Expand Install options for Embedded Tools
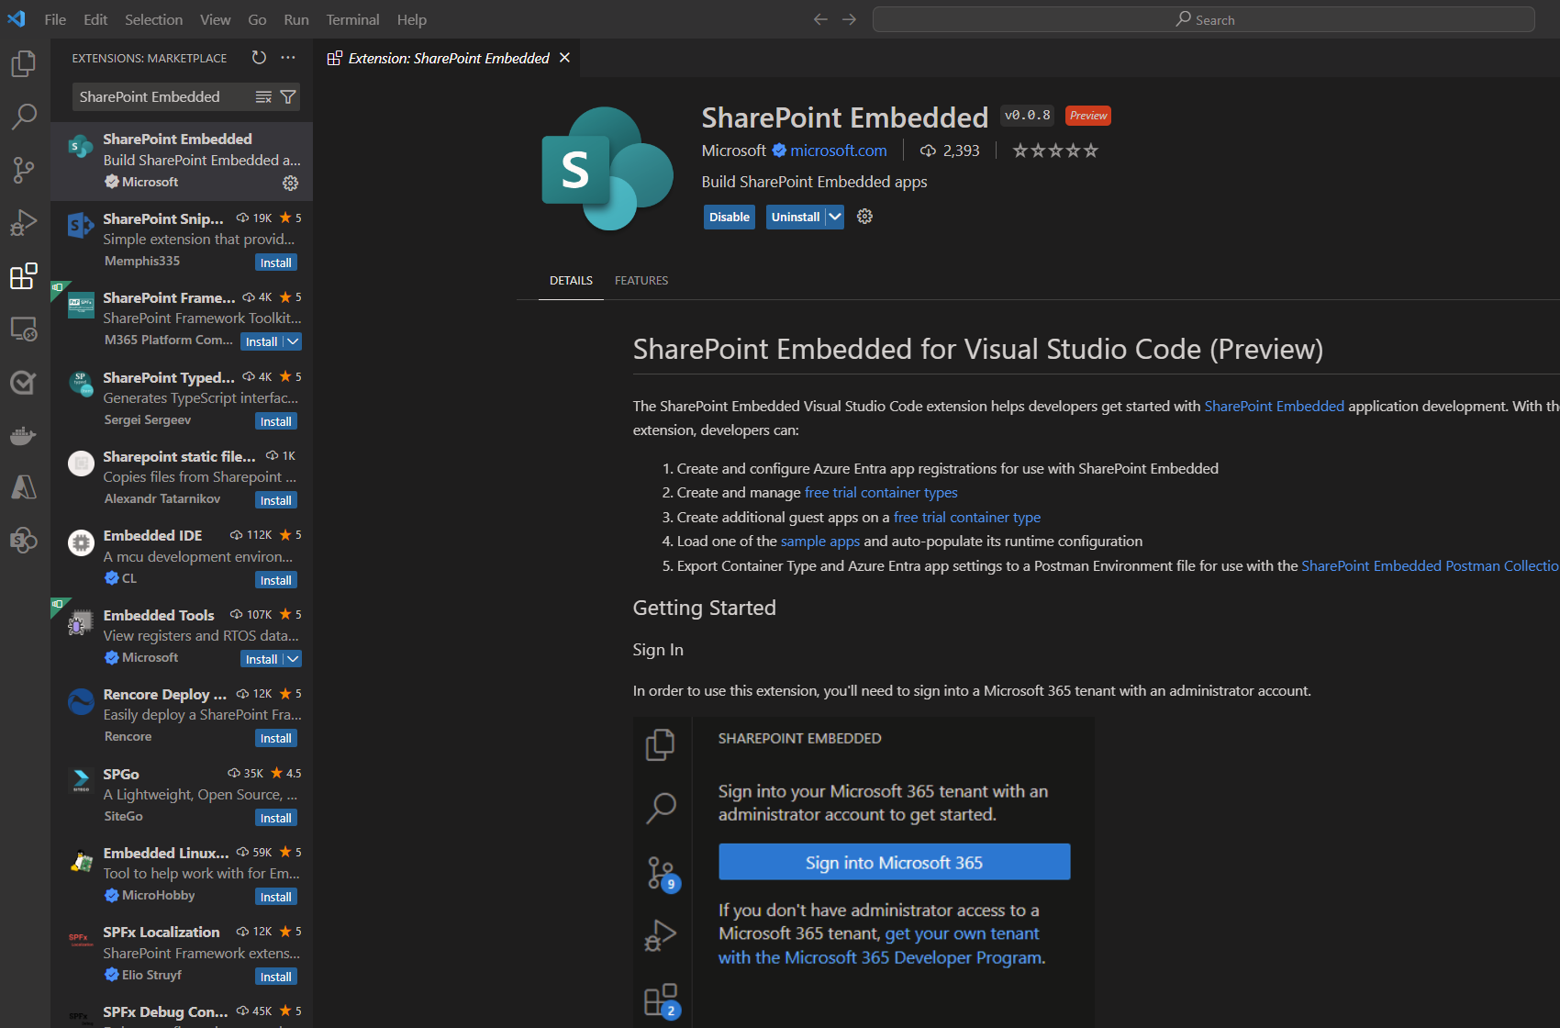 [294, 658]
